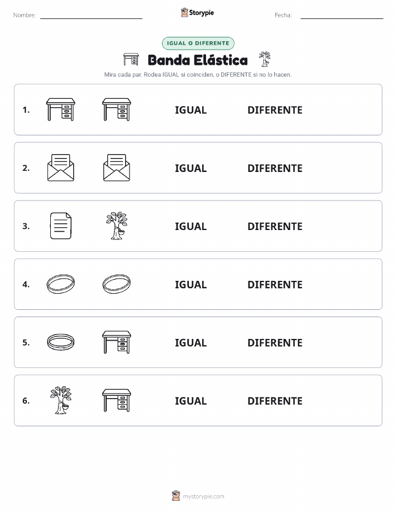Open the mystorypie.com footer link

(x=203, y=496)
